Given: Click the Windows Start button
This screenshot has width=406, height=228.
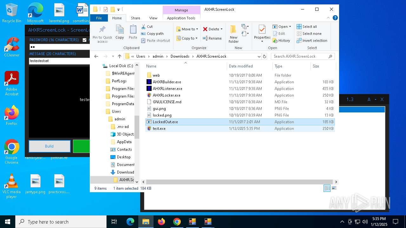Looking at the screenshot, I should pos(8,222).
